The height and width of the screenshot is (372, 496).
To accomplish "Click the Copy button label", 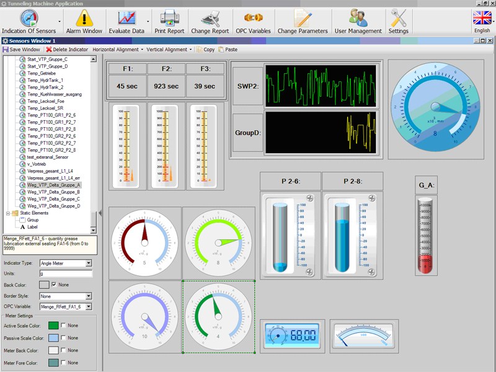I will click(209, 50).
